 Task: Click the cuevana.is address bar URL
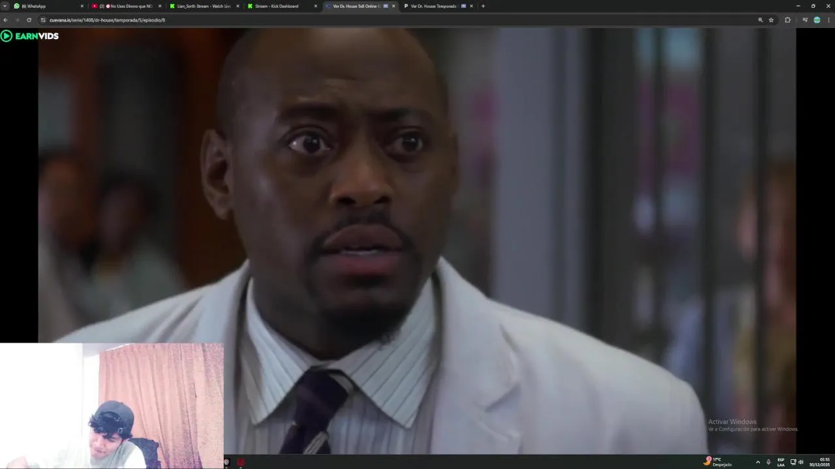[x=107, y=20]
